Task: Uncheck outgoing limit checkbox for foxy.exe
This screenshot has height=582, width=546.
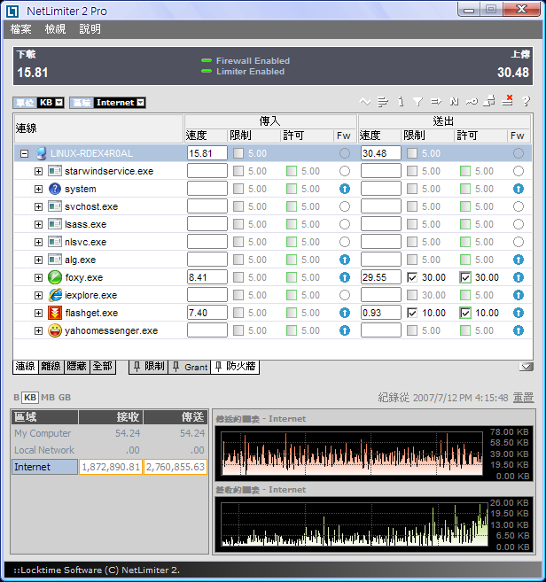Action: (x=412, y=277)
